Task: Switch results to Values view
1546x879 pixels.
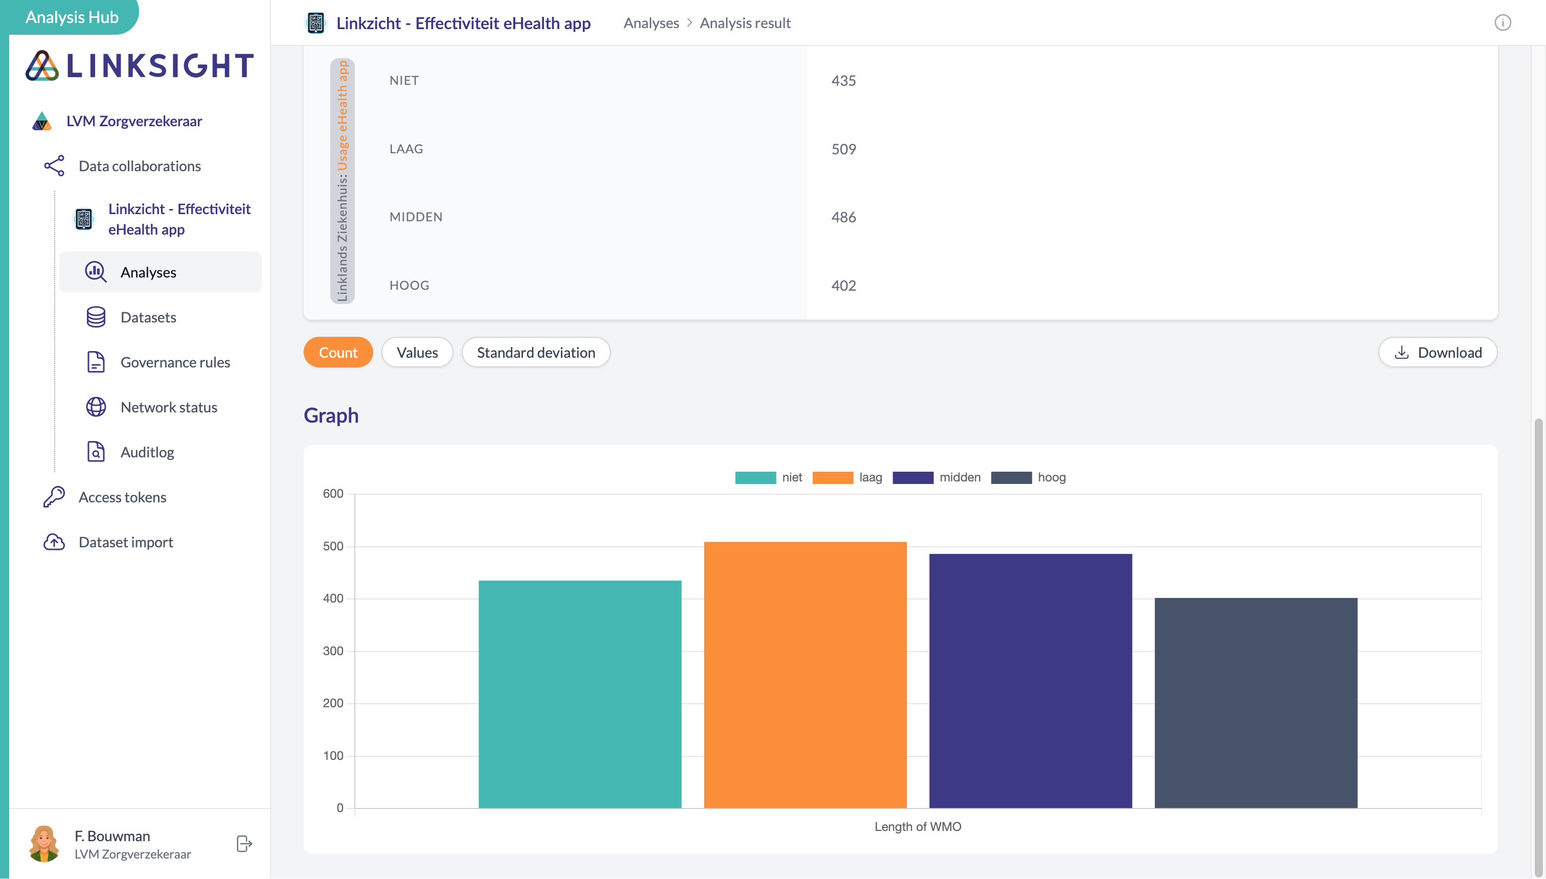Action: click(417, 352)
